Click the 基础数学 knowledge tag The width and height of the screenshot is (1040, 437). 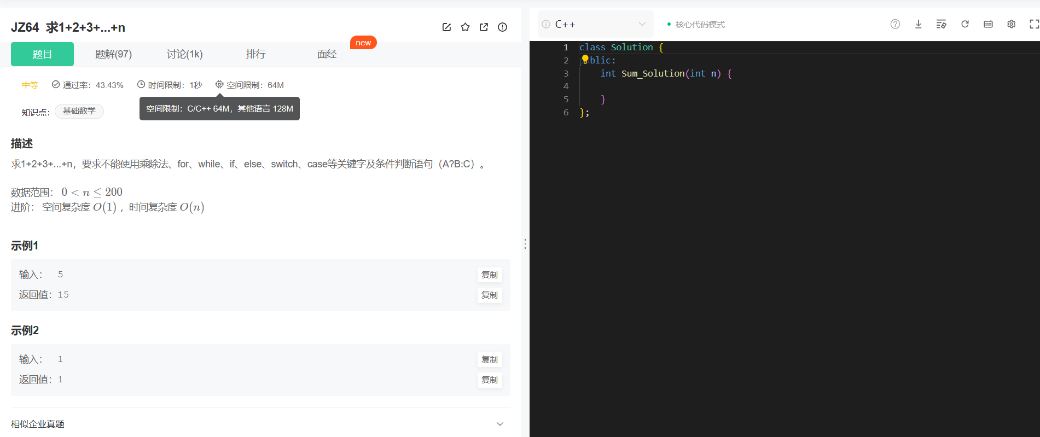coord(79,111)
